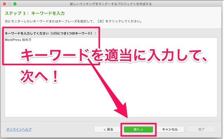Go back with the < 戻る button
This screenshot has width=224, height=139.
(x=108, y=130)
